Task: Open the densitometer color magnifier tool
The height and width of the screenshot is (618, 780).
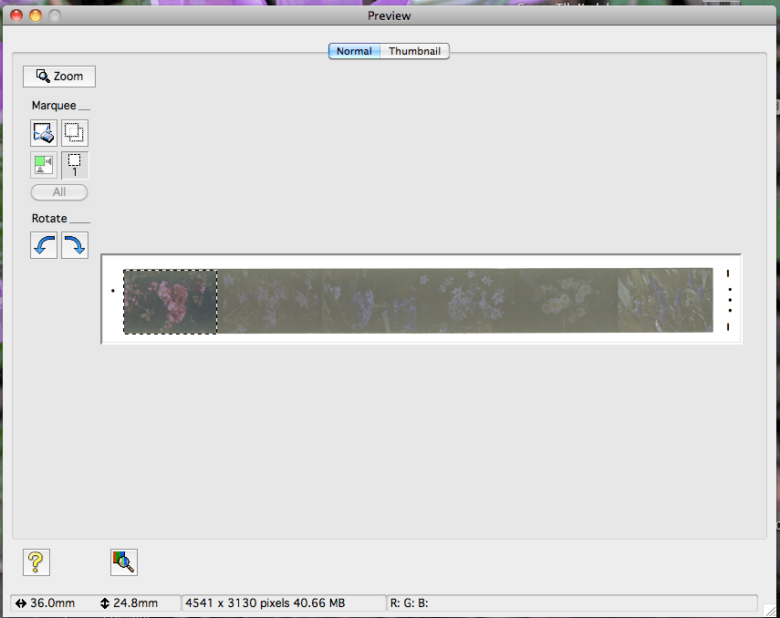Action: (x=123, y=562)
